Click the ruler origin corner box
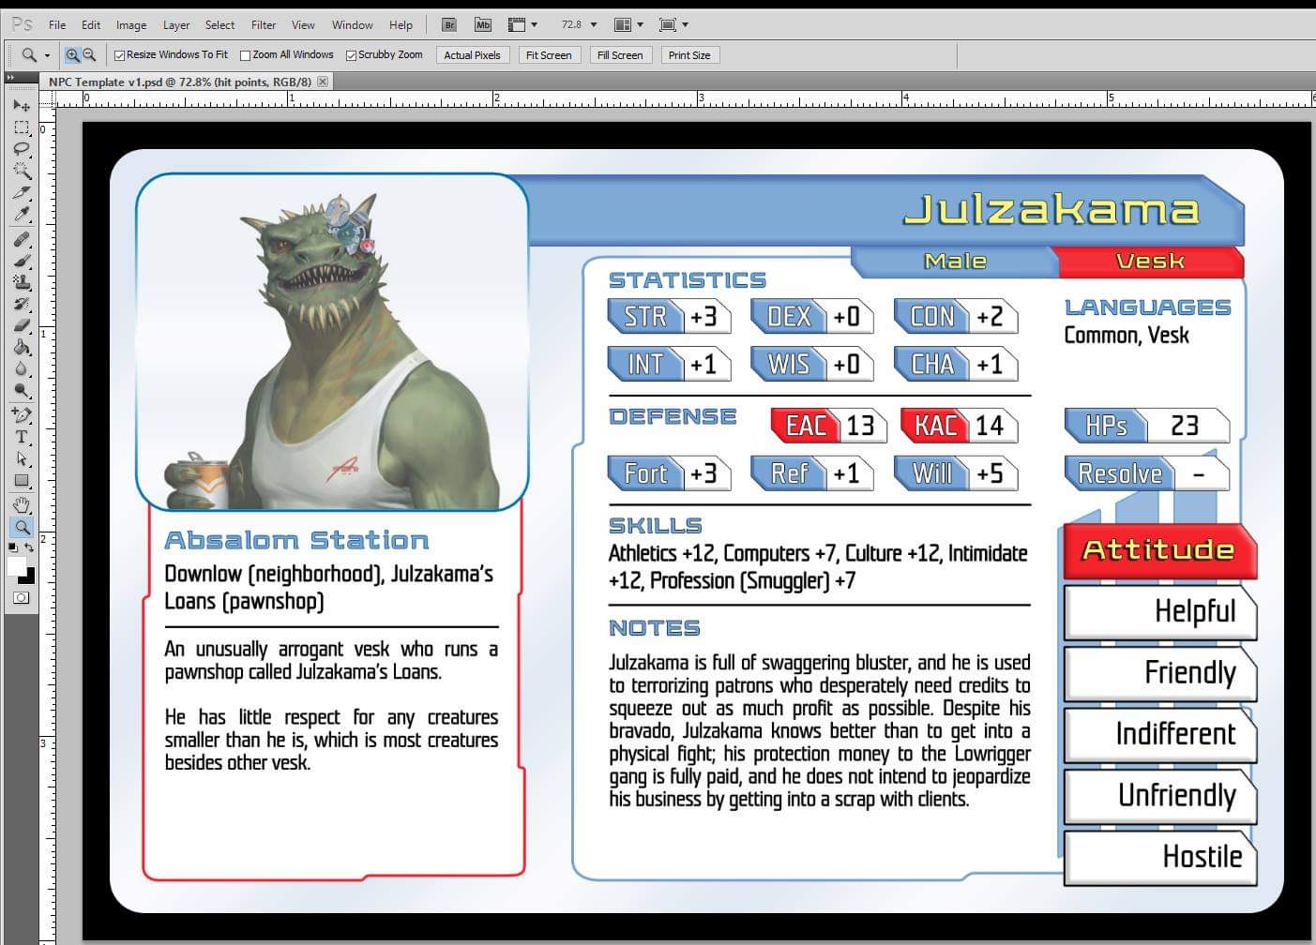The image size is (1316, 945). point(48,98)
